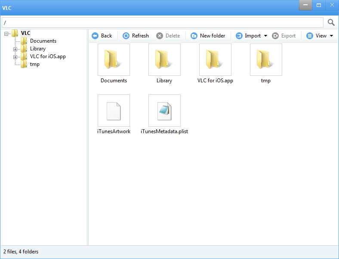The width and height of the screenshot is (339, 259).
Task: Click the Back button label
Action: pyautogui.click(x=106, y=36)
